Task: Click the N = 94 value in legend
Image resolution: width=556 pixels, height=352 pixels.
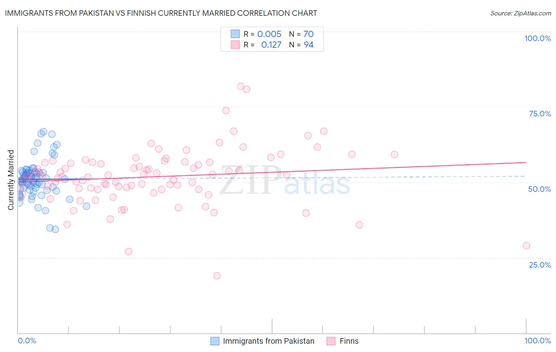Action: [301, 45]
